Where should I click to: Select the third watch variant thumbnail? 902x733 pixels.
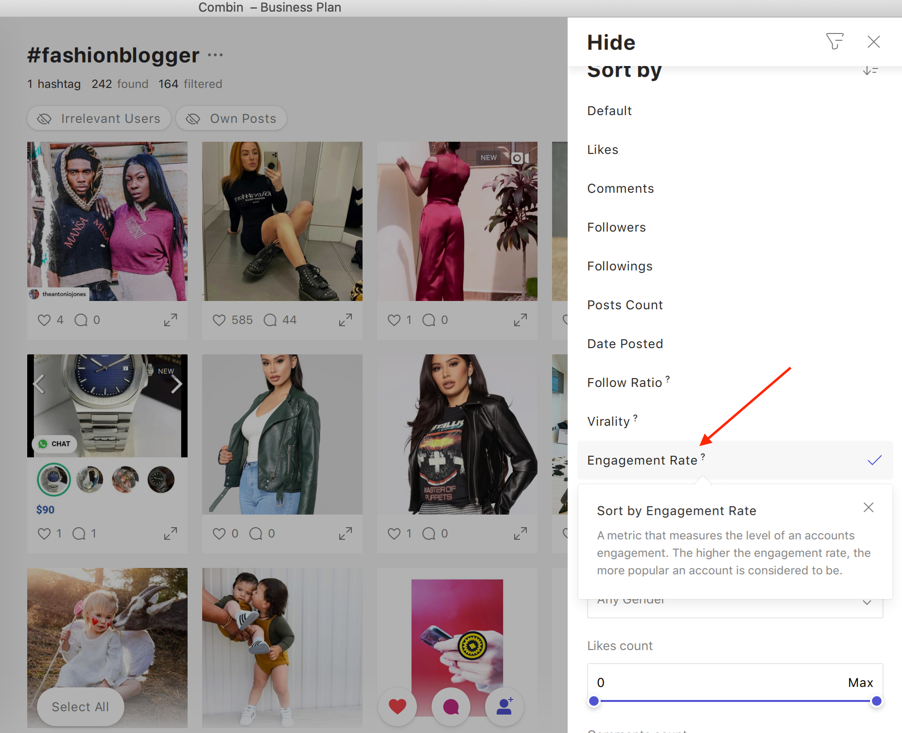125,480
